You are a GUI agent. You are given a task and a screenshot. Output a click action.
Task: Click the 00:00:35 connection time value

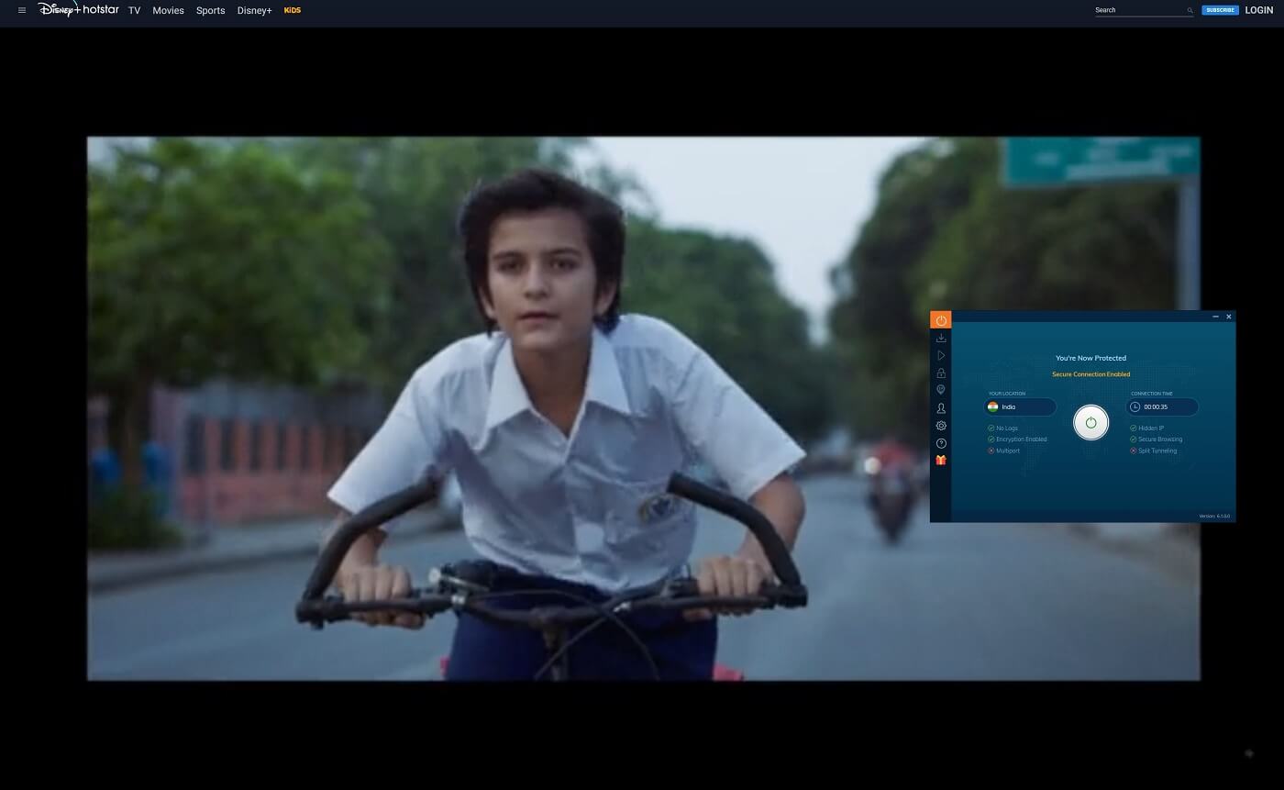click(x=1155, y=406)
